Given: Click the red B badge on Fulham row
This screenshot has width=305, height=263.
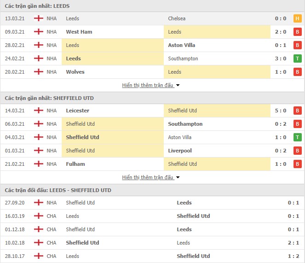Looking at the screenshot, I should tap(297, 164).
